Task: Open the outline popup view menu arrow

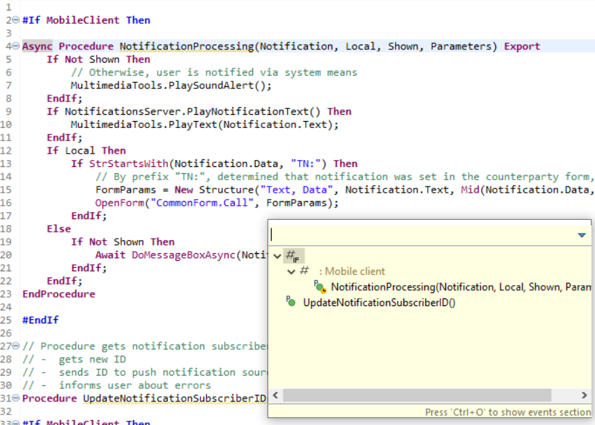Action: 582,235
